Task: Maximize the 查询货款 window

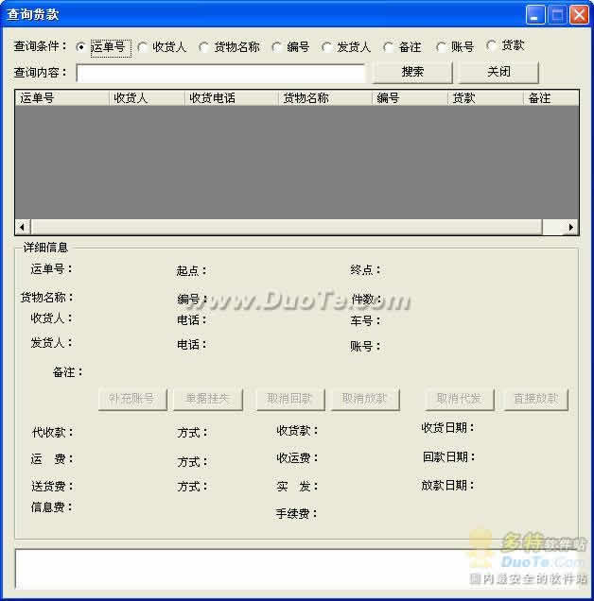Action: tap(557, 15)
